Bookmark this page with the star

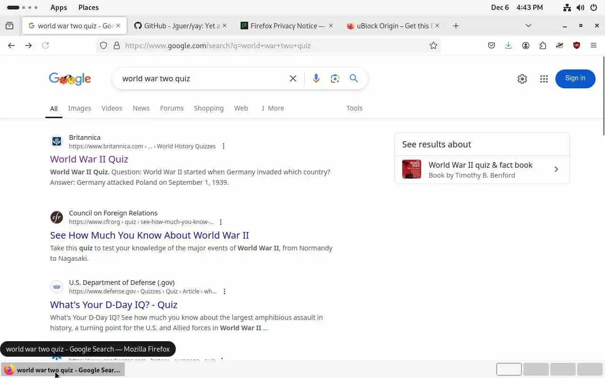click(x=433, y=45)
